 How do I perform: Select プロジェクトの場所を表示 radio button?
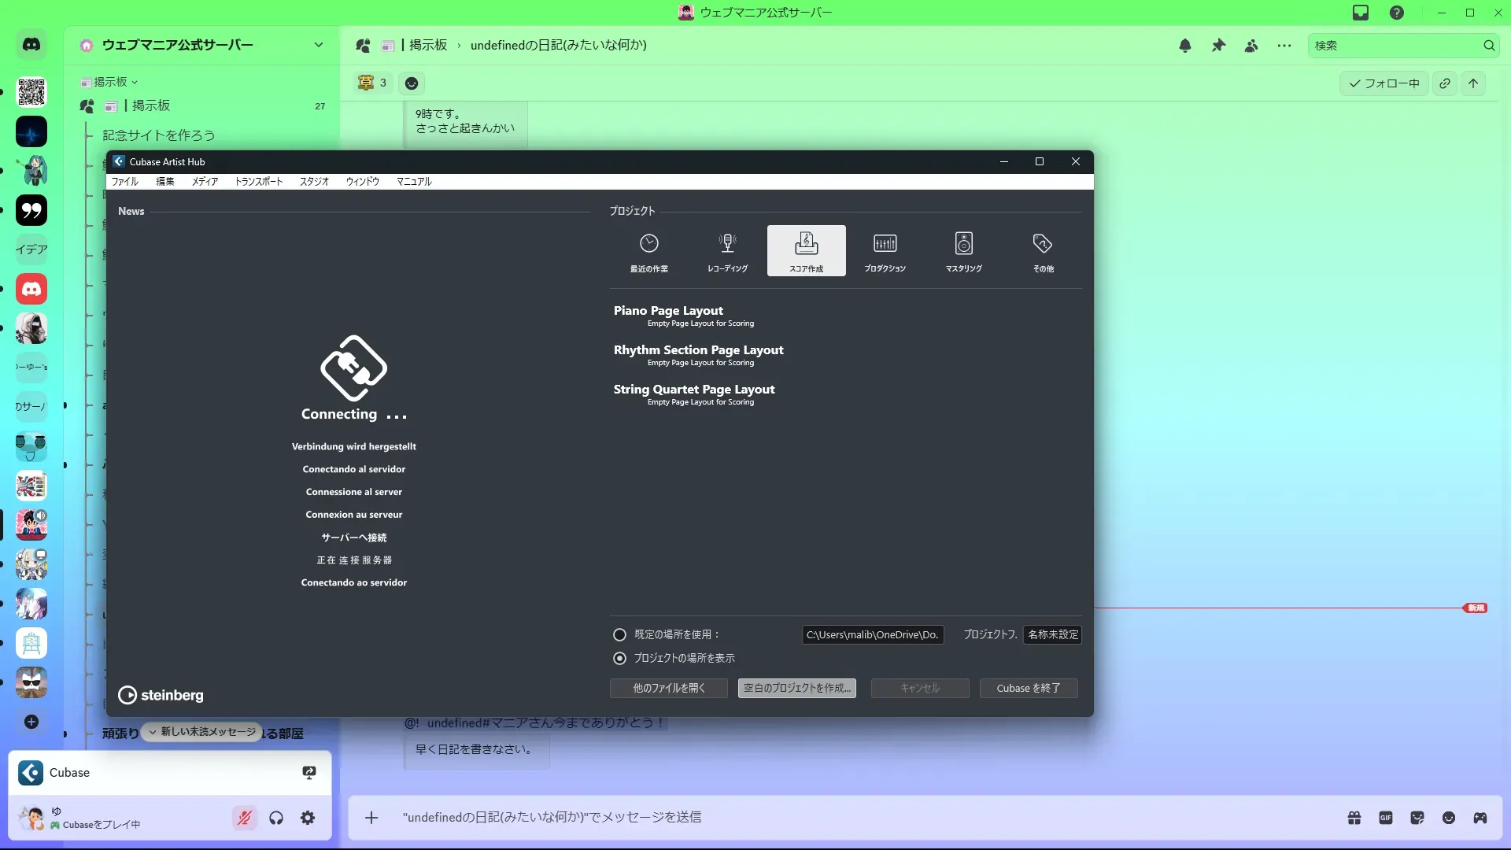(620, 658)
